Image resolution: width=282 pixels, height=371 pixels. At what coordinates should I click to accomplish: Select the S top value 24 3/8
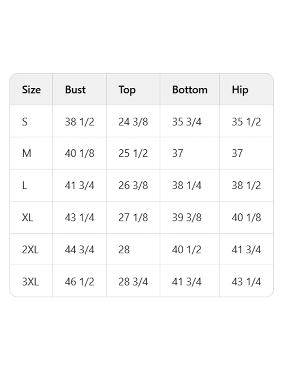click(133, 122)
